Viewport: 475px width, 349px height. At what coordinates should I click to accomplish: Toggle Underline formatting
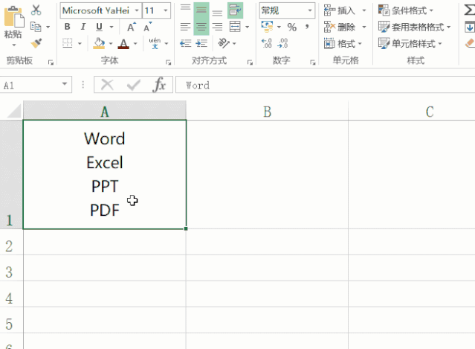coord(99,27)
